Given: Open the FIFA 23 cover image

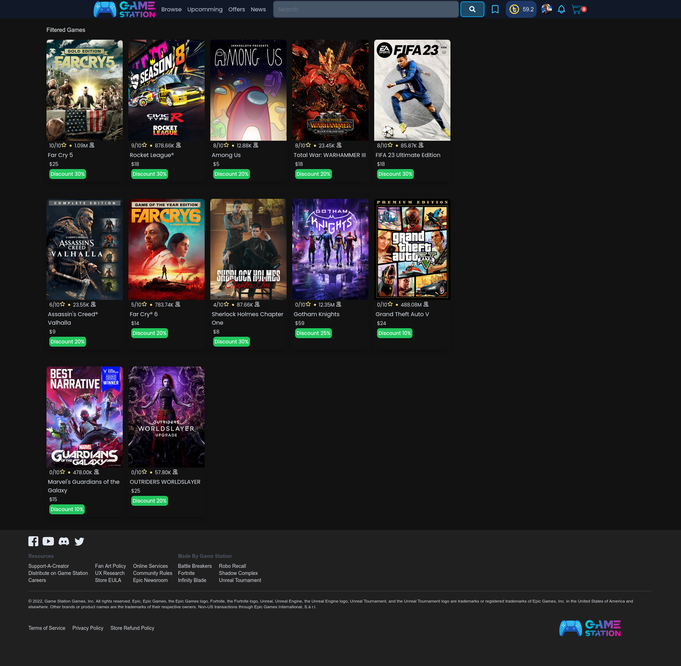Looking at the screenshot, I should pos(412,90).
